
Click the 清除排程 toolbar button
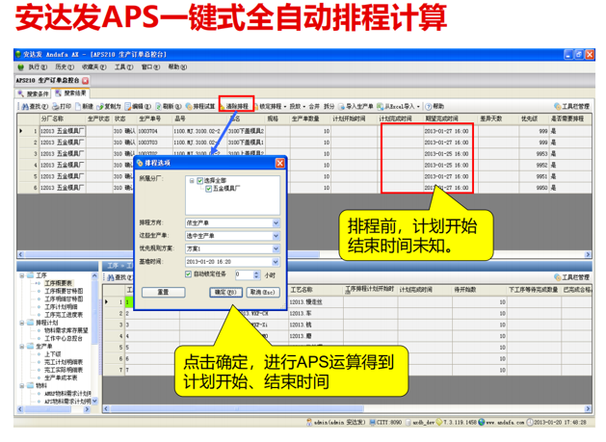(235, 105)
